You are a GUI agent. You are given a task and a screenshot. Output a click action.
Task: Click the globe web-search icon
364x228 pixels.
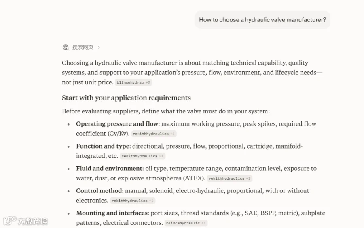66,47
